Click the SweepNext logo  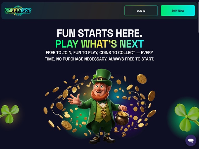click(18, 10)
